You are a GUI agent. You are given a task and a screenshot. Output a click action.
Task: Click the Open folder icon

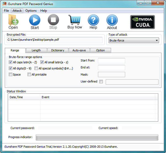pyautogui.click(x=13, y=20)
